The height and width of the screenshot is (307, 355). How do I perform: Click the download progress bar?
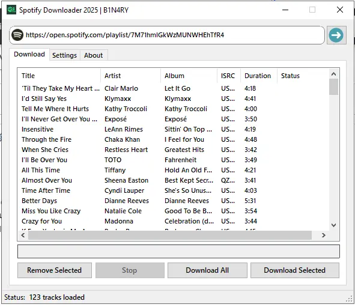pos(178,251)
